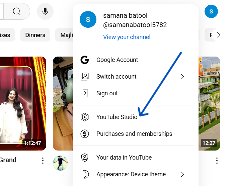The height and width of the screenshot is (186, 230).
Task: Click the samana batool account name
Action: click(125, 15)
